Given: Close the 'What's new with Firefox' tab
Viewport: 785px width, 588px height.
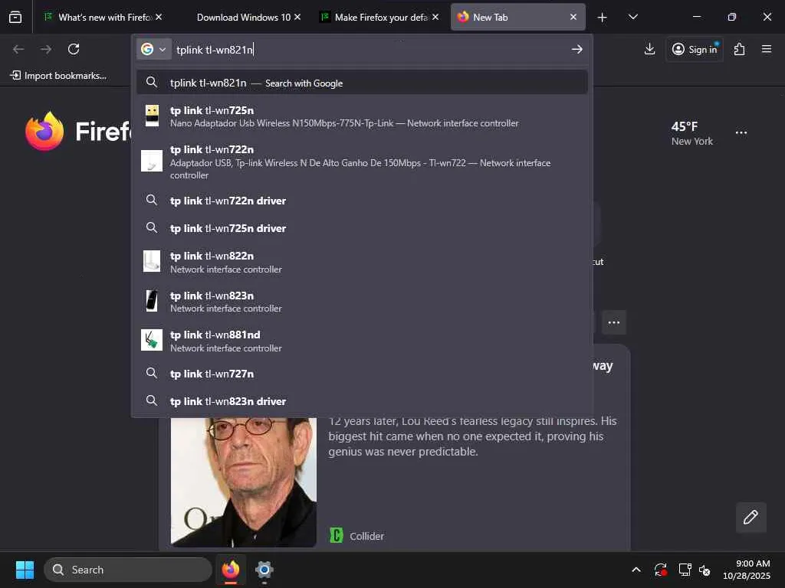Looking at the screenshot, I should click(159, 17).
